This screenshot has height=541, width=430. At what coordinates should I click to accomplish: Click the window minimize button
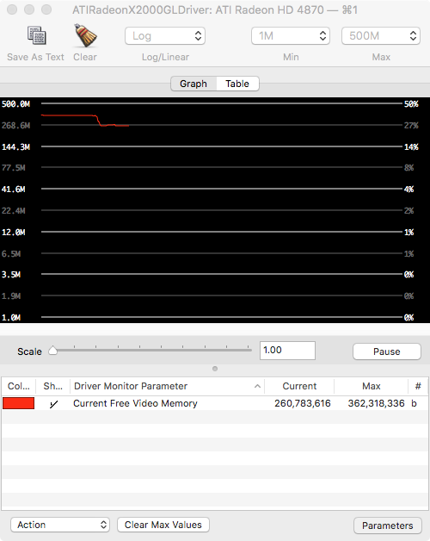tap(29, 9)
